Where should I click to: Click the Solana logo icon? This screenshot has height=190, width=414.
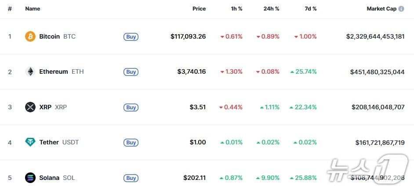coord(30,178)
